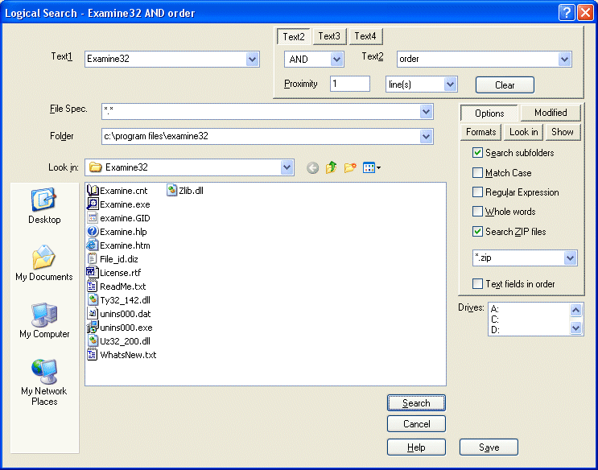Viewport: 598px width, 470px height.
Task: Select the Show tab
Action: 562,132
